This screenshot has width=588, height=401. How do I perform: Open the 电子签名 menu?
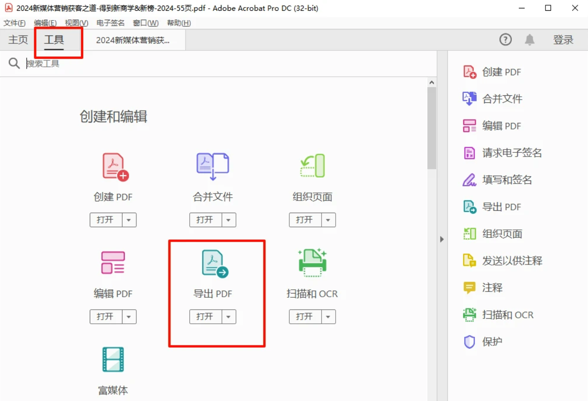pos(111,23)
